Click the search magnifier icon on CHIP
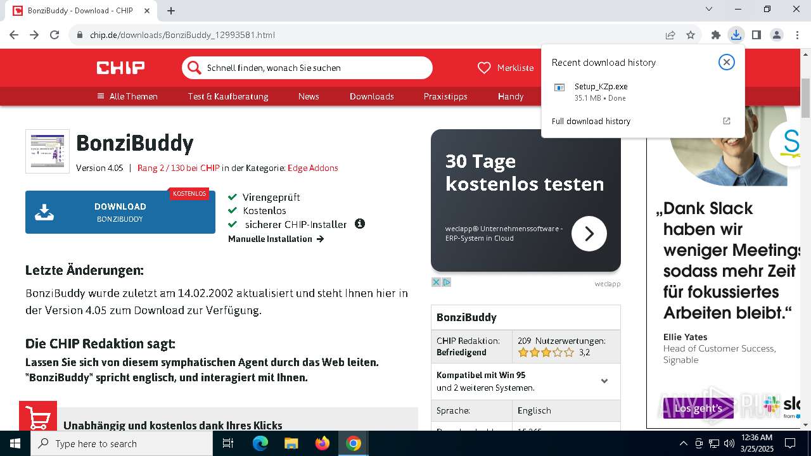811x456 pixels. pyautogui.click(x=193, y=68)
